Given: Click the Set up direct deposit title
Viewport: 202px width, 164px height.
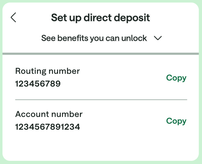Looking at the screenshot, I should pos(100,18).
